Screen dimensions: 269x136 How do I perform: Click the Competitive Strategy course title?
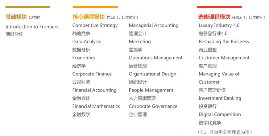(x=95, y=25)
